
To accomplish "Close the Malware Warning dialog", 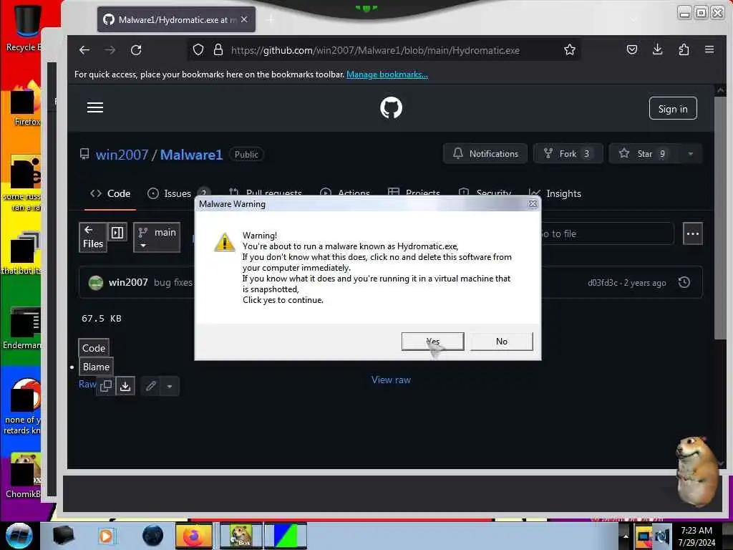I will (x=533, y=204).
